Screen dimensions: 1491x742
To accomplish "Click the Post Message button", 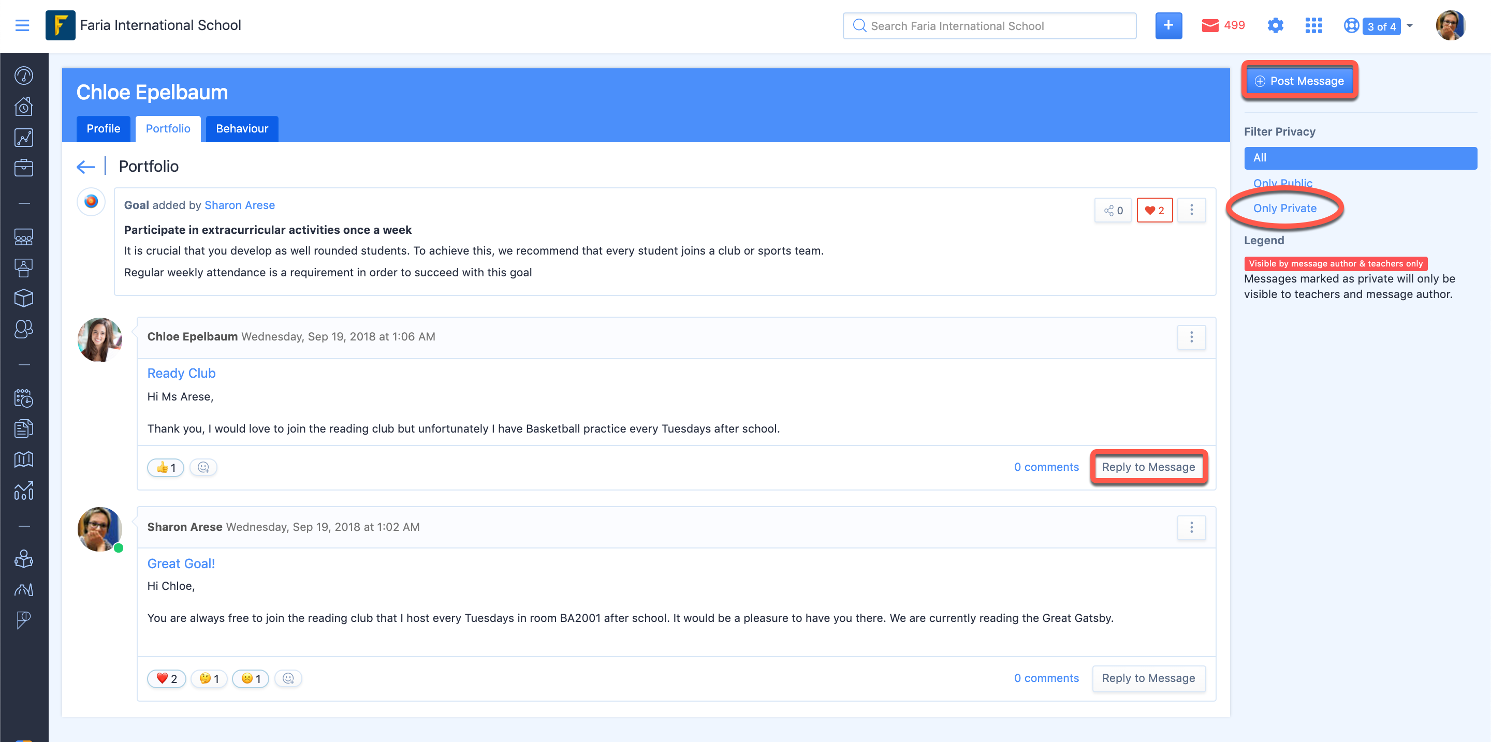I will coord(1299,81).
